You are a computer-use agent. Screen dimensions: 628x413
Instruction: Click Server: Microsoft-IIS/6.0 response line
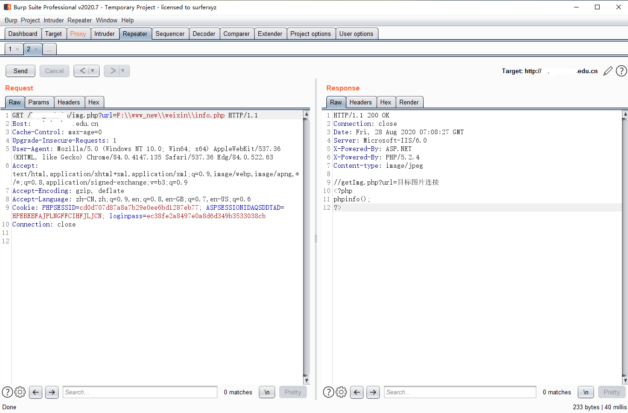click(x=380, y=140)
